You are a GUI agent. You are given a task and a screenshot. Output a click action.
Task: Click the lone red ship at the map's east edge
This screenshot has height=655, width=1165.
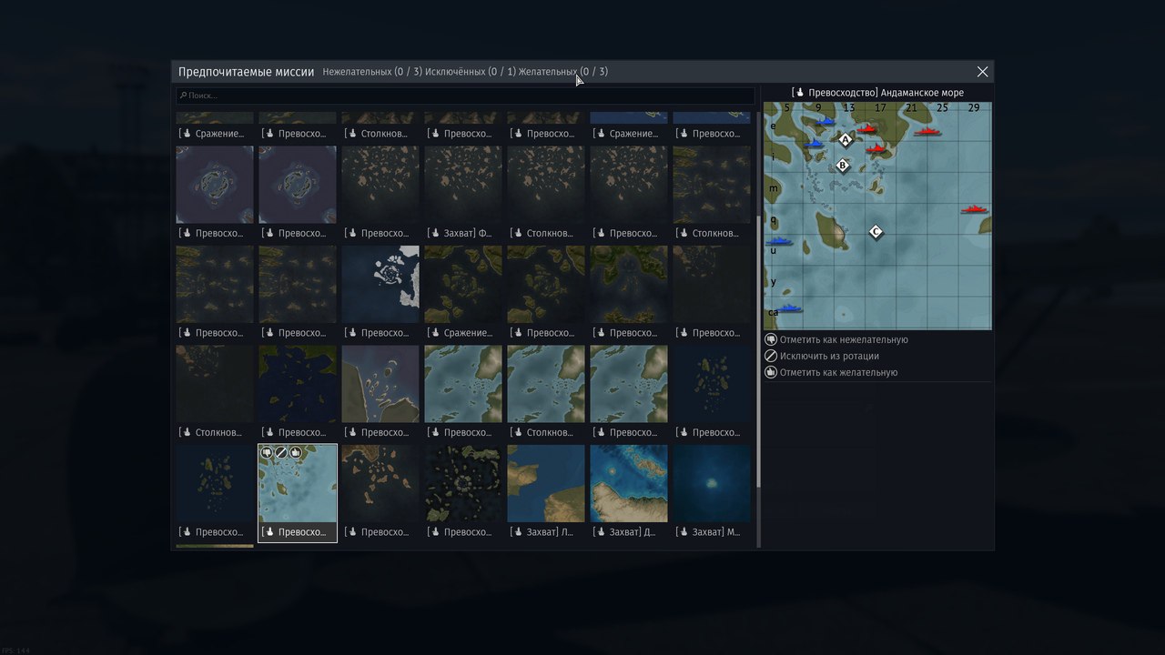[x=975, y=210]
